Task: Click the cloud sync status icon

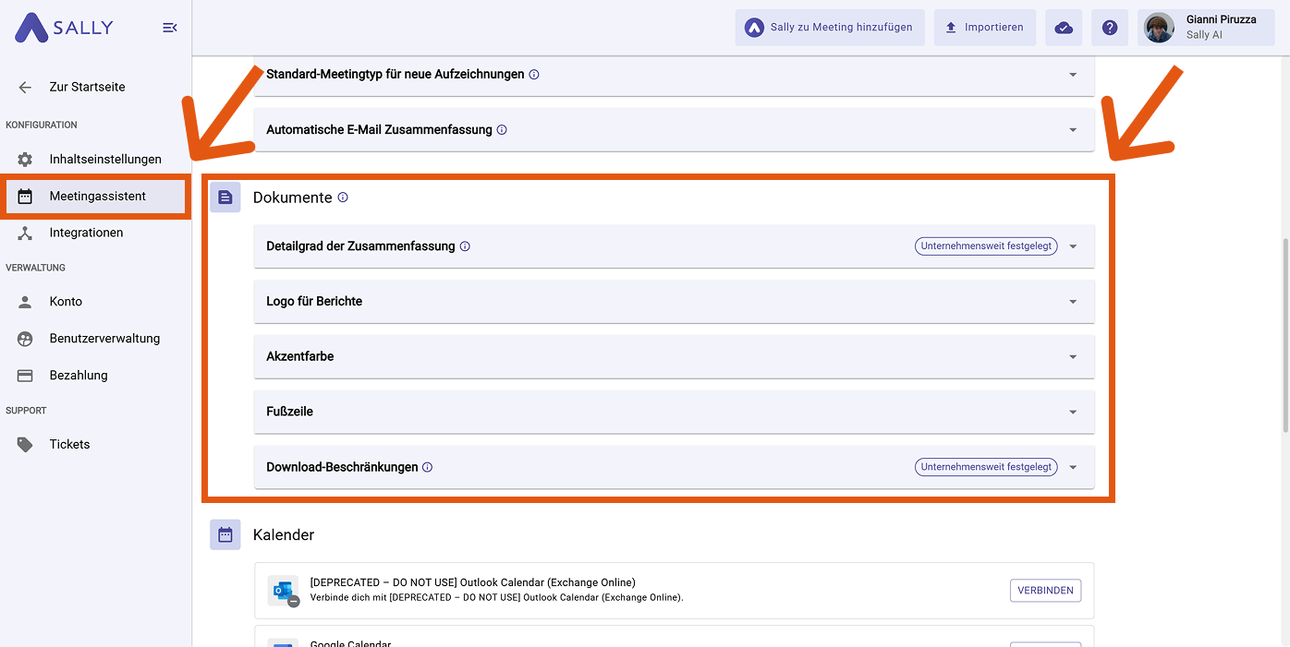Action: 1064,28
